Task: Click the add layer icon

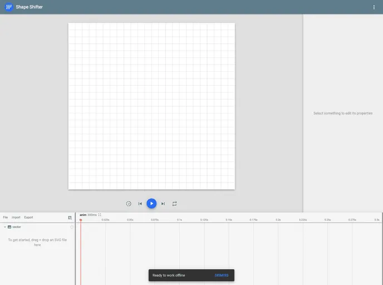Action: click(x=70, y=218)
